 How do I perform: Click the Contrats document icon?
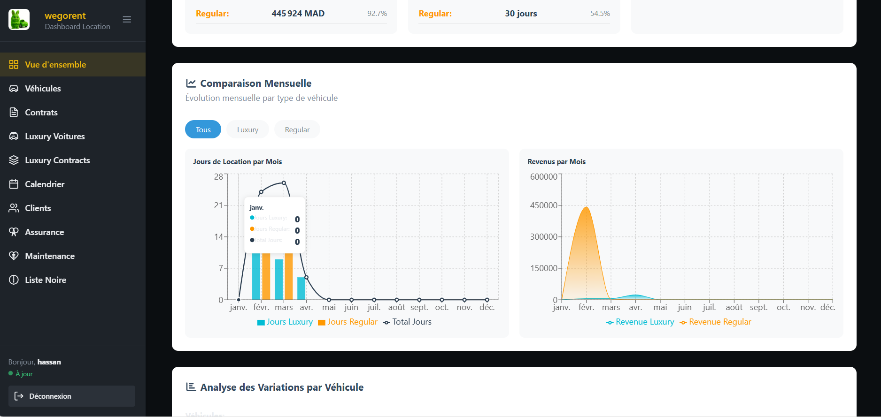(x=14, y=113)
